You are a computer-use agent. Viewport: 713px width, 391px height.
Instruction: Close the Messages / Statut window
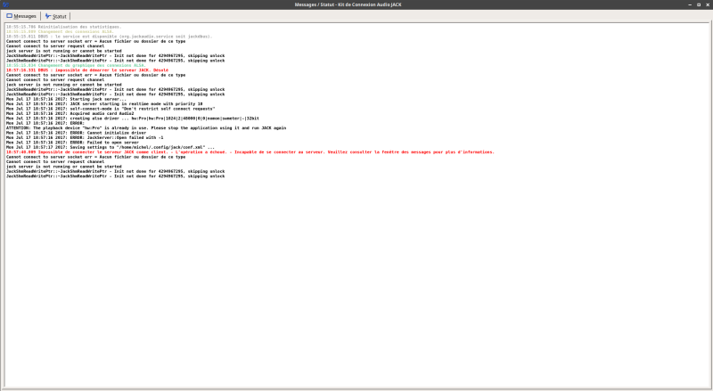(x=708, y=4)
